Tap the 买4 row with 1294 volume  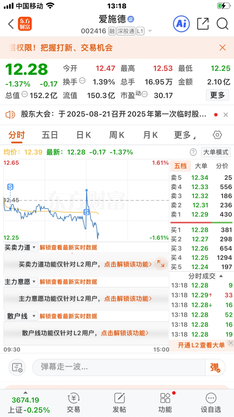tap(201, 258)
